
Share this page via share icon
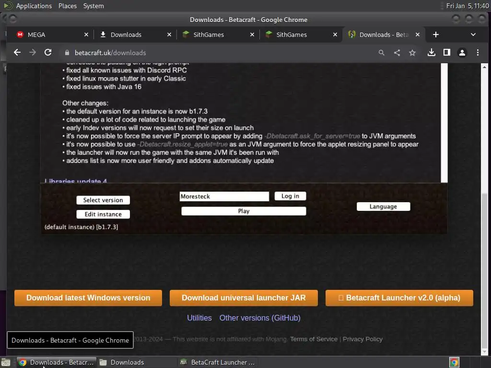pyautogui.click(x=397, y=53)
